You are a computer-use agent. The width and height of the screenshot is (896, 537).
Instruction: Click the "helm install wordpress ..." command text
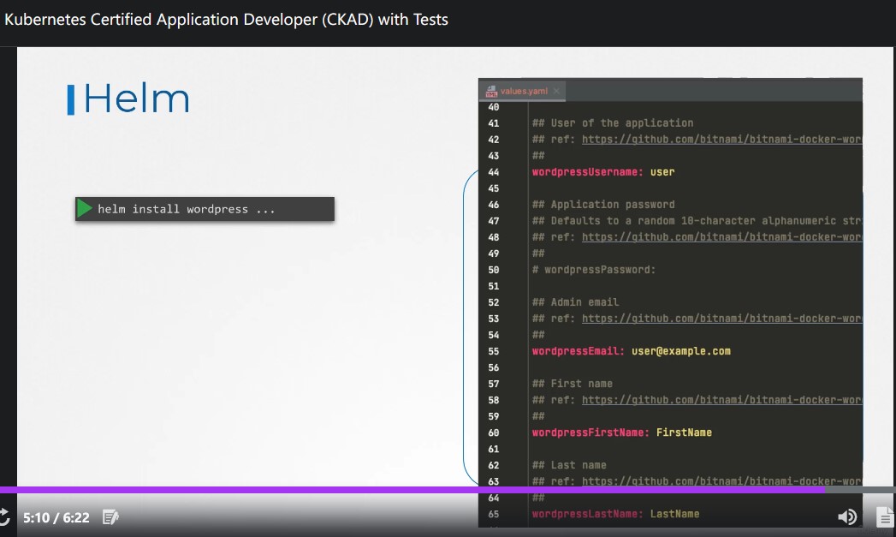tap(187, 209)
